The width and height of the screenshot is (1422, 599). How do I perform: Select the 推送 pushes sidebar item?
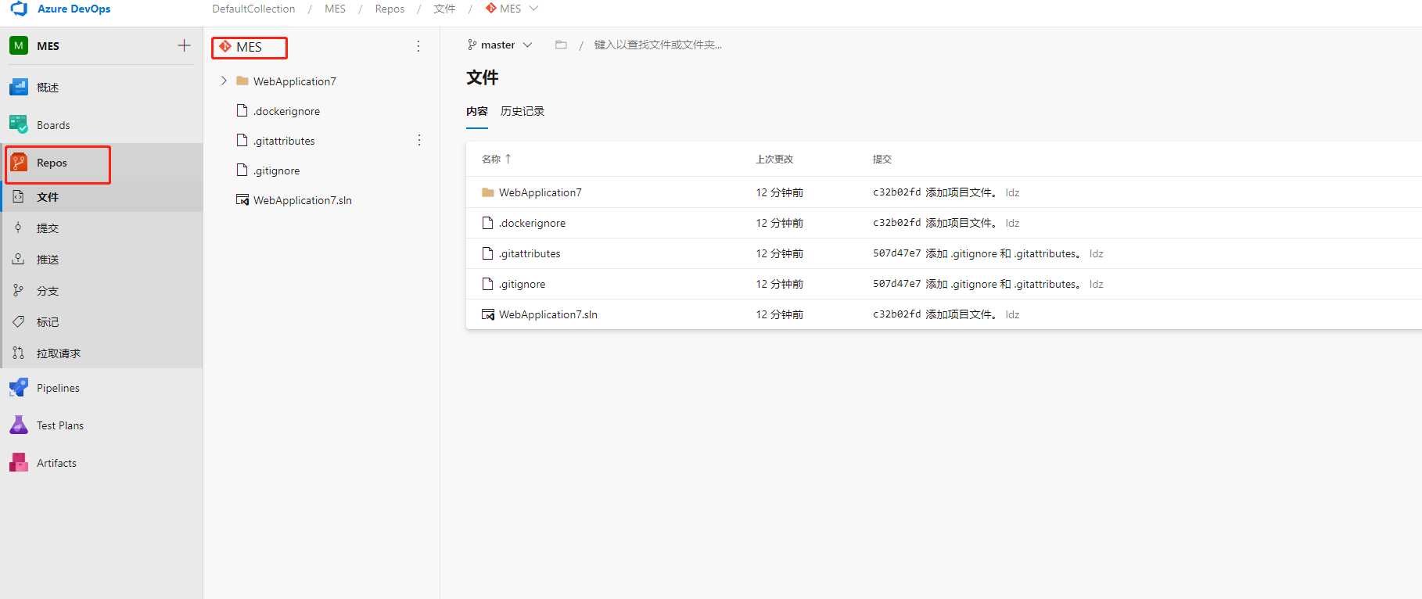click(102, 260)
